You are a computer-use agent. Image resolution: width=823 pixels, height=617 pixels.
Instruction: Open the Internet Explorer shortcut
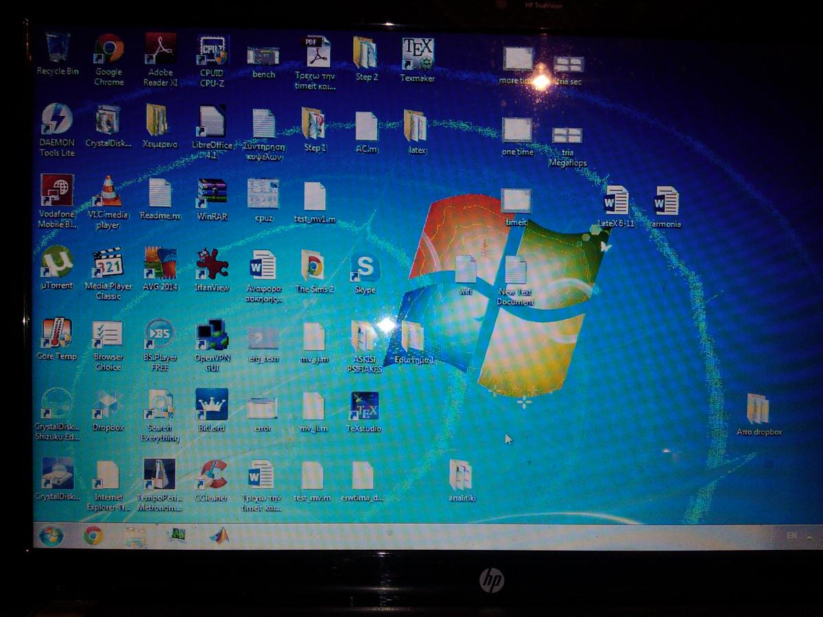tap(108, 475)
